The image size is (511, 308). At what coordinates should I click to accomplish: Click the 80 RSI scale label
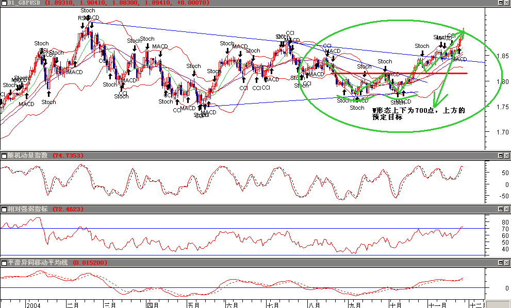[505, 223]
